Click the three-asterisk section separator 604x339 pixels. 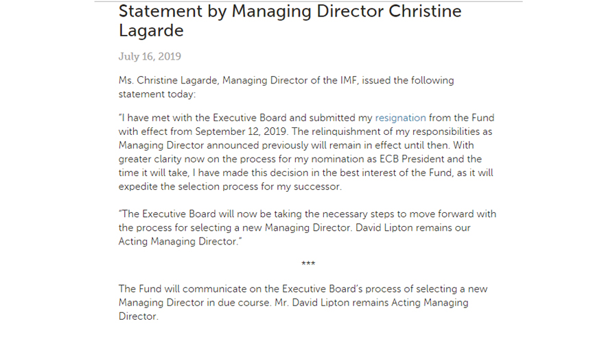(x=308, y=264)
